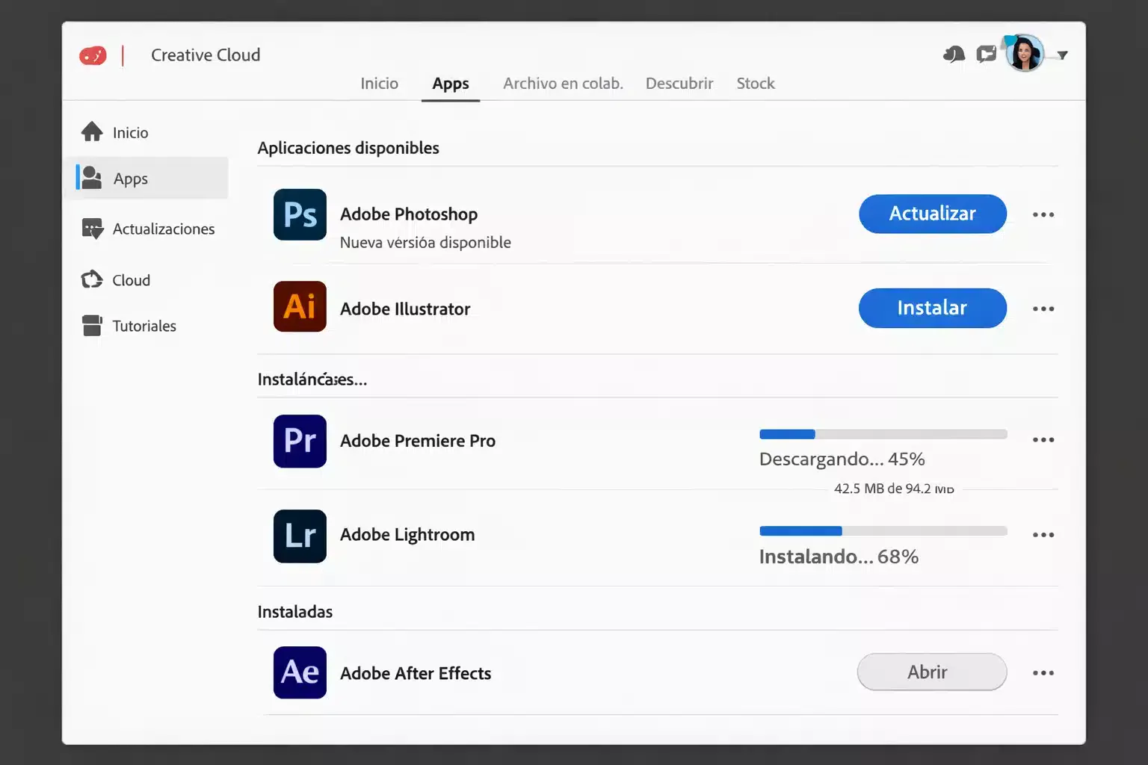
Task: Open the notifications bell icon
Action: 954,53
